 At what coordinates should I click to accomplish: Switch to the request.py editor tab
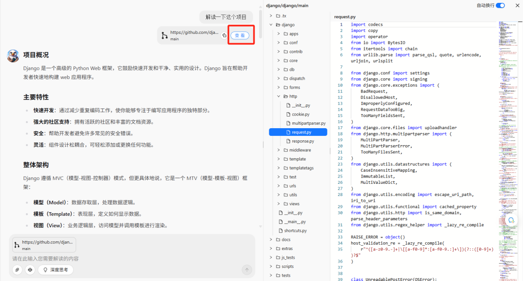[345, 16]
